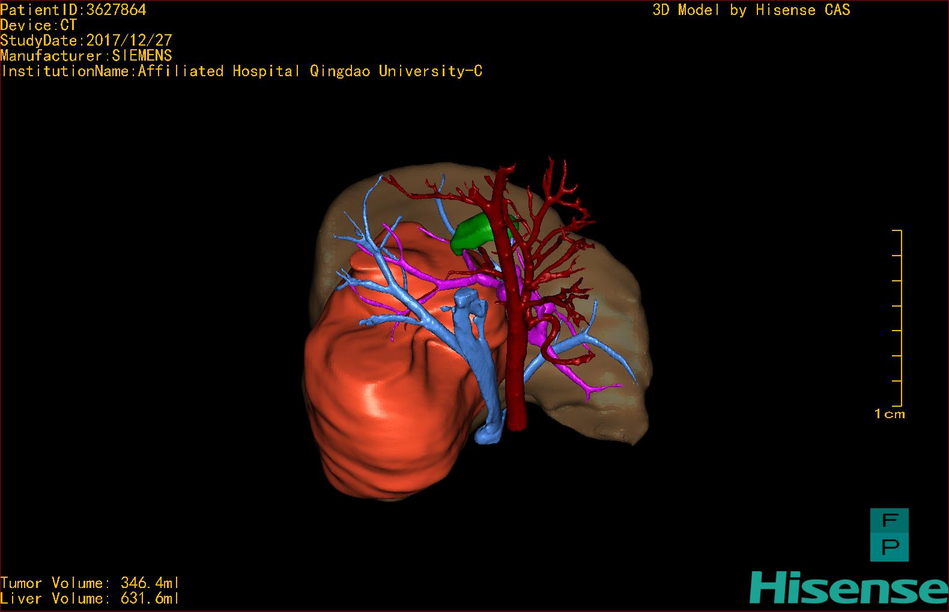
Task: Select the PatientID:3627864 text
Action: click(73, 10)
